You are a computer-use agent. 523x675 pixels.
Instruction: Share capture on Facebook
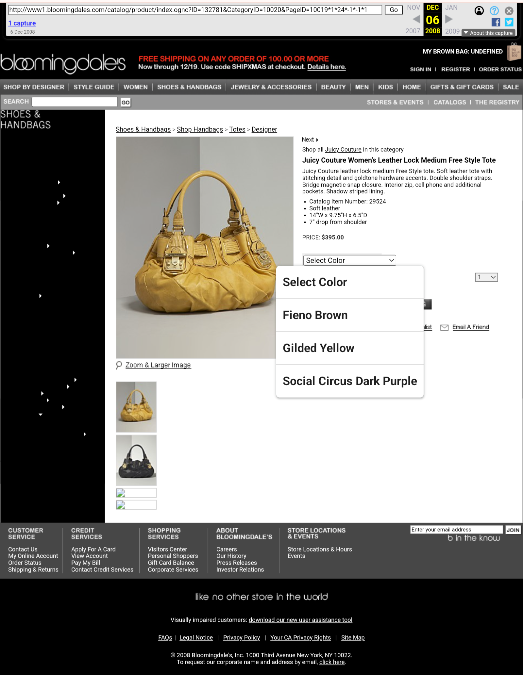496,22
